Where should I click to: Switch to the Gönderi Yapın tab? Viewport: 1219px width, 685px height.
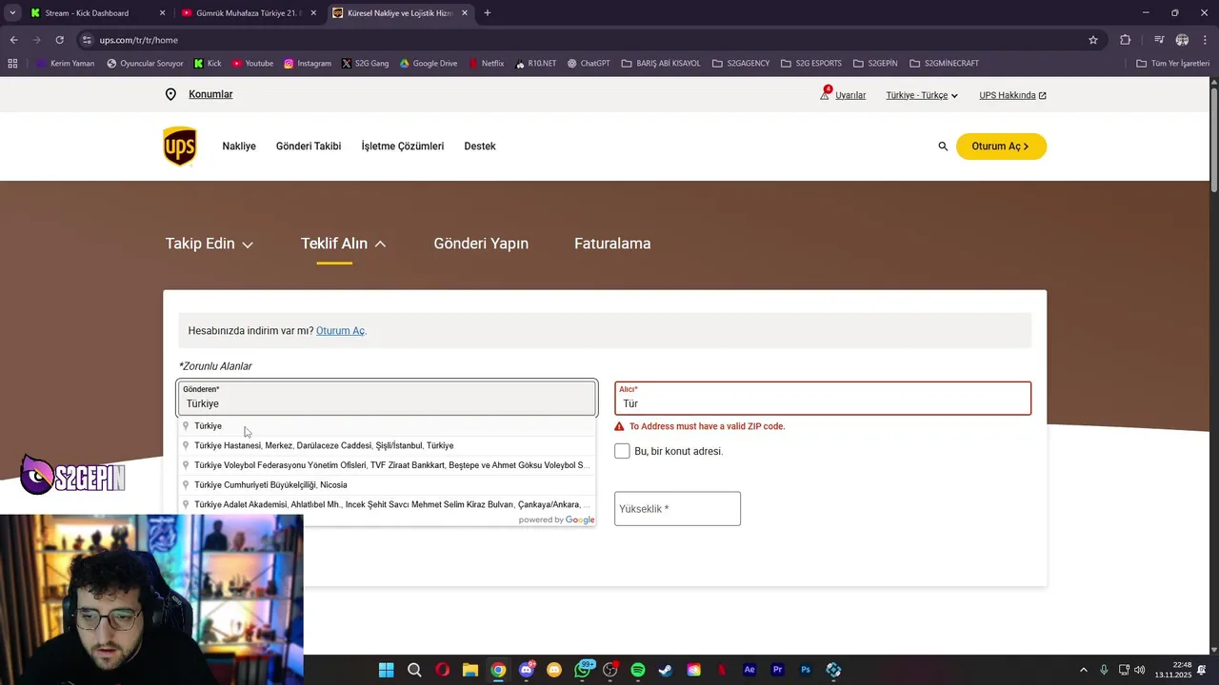(481, 244)
